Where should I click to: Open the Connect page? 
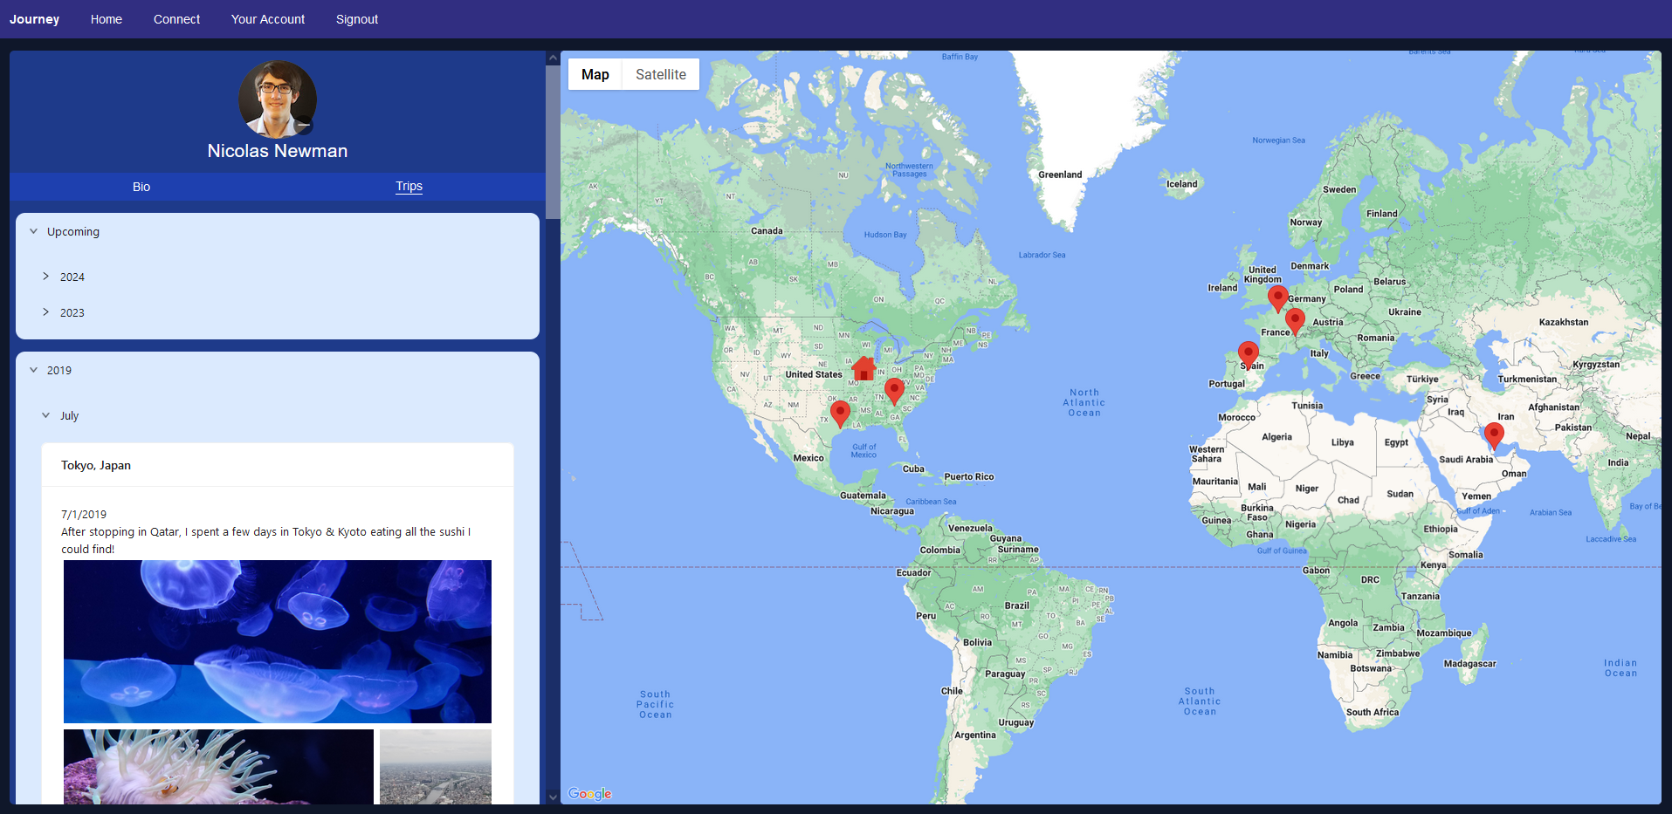[176, 19]
